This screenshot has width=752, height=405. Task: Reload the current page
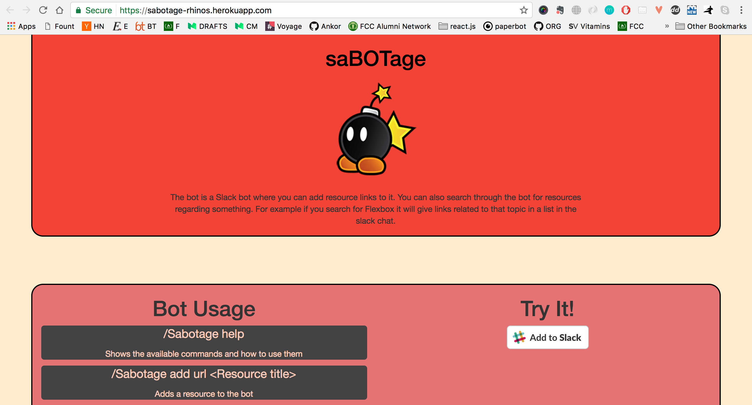pos(43,10)
